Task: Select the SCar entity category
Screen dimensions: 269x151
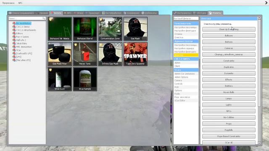Action: tap(18, 50)
